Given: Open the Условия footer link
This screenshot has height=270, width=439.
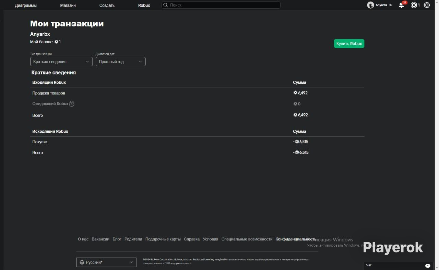Looking at the screenshot, I should point(211,239).
